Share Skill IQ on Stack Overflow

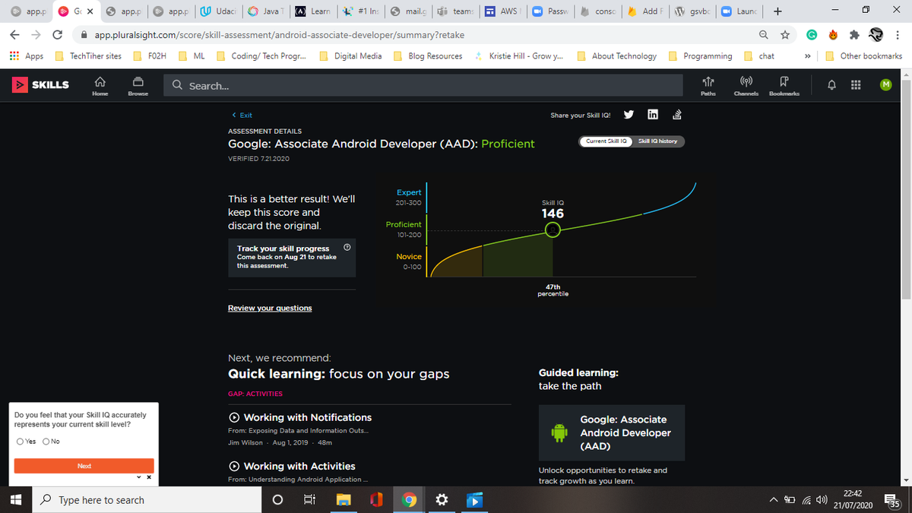pyautogui.click(x=676, y=115)
